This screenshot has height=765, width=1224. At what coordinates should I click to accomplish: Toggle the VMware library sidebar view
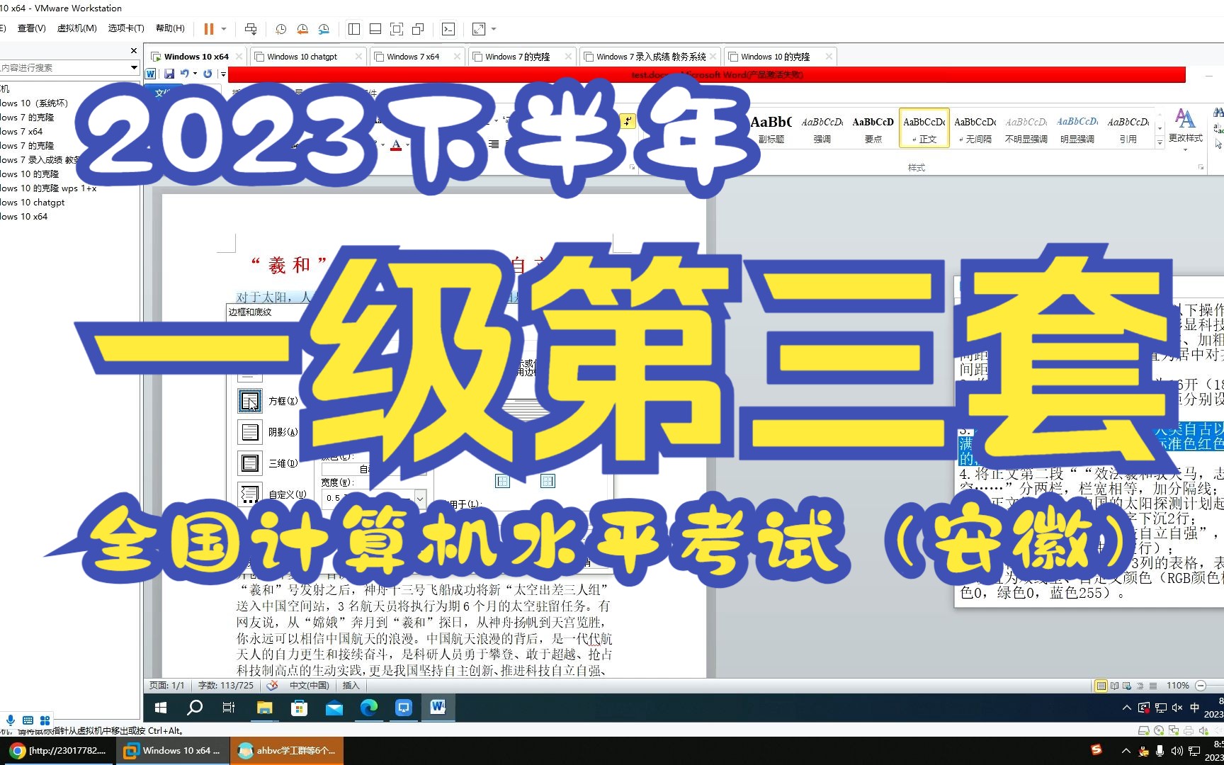(354, 29)
